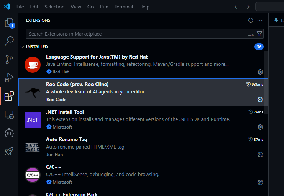Refresh the extensions list

click(251, 20)
